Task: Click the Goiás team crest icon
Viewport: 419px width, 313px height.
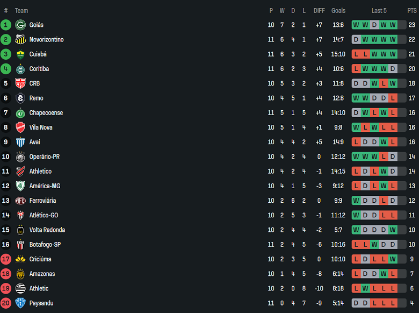Action: [20, 25]
